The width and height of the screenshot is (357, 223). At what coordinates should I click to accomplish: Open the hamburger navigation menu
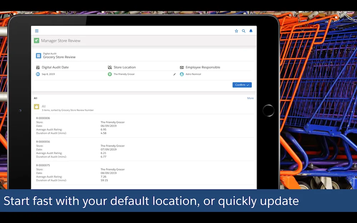[37, 31]
